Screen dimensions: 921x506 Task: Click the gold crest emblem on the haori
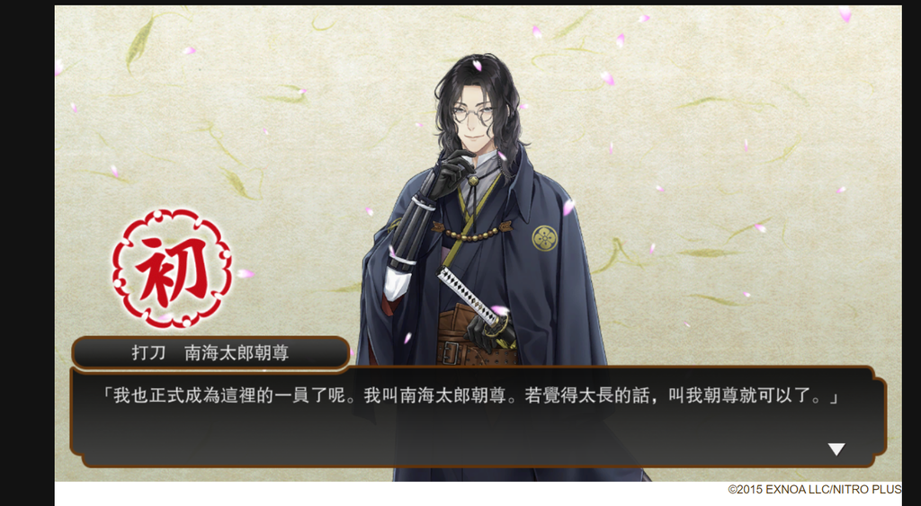coord(545,238)
